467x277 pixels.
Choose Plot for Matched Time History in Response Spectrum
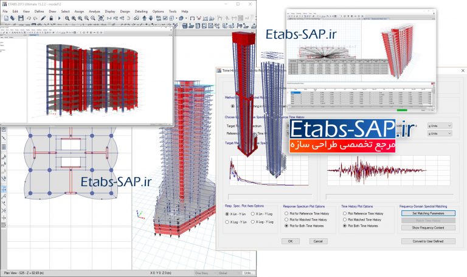point(286,220)
